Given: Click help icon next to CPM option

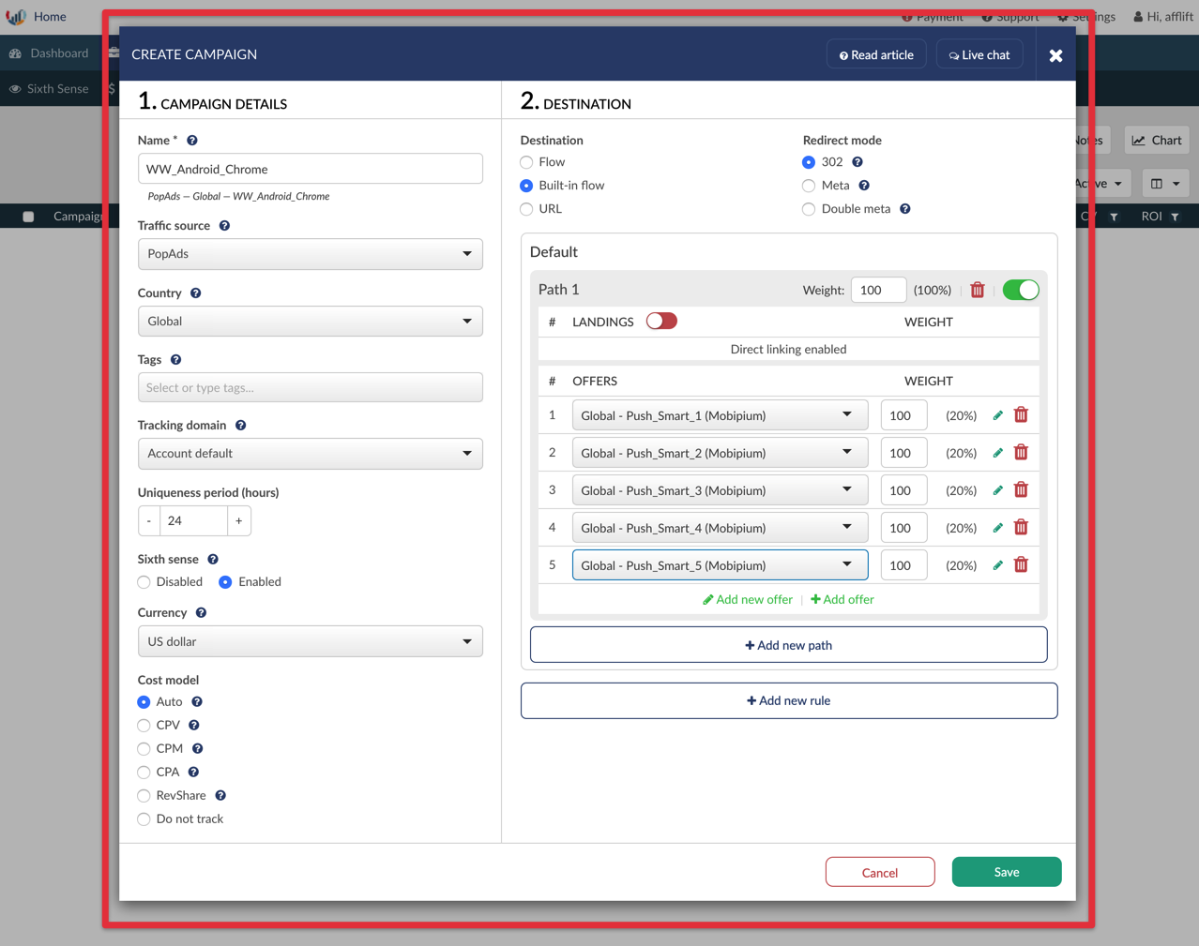Looking at the screenshot, I should click(197, 749).
